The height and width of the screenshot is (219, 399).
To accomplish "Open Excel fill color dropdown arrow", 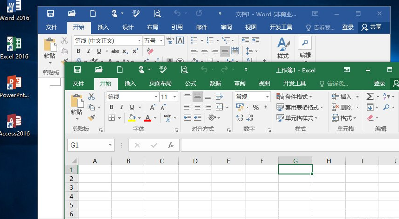I will point(139,118).
